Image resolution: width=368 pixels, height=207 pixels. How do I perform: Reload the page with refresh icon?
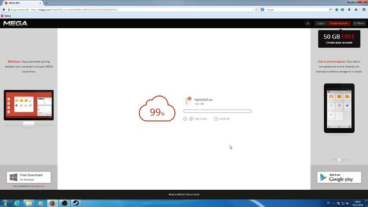[256, 10]
